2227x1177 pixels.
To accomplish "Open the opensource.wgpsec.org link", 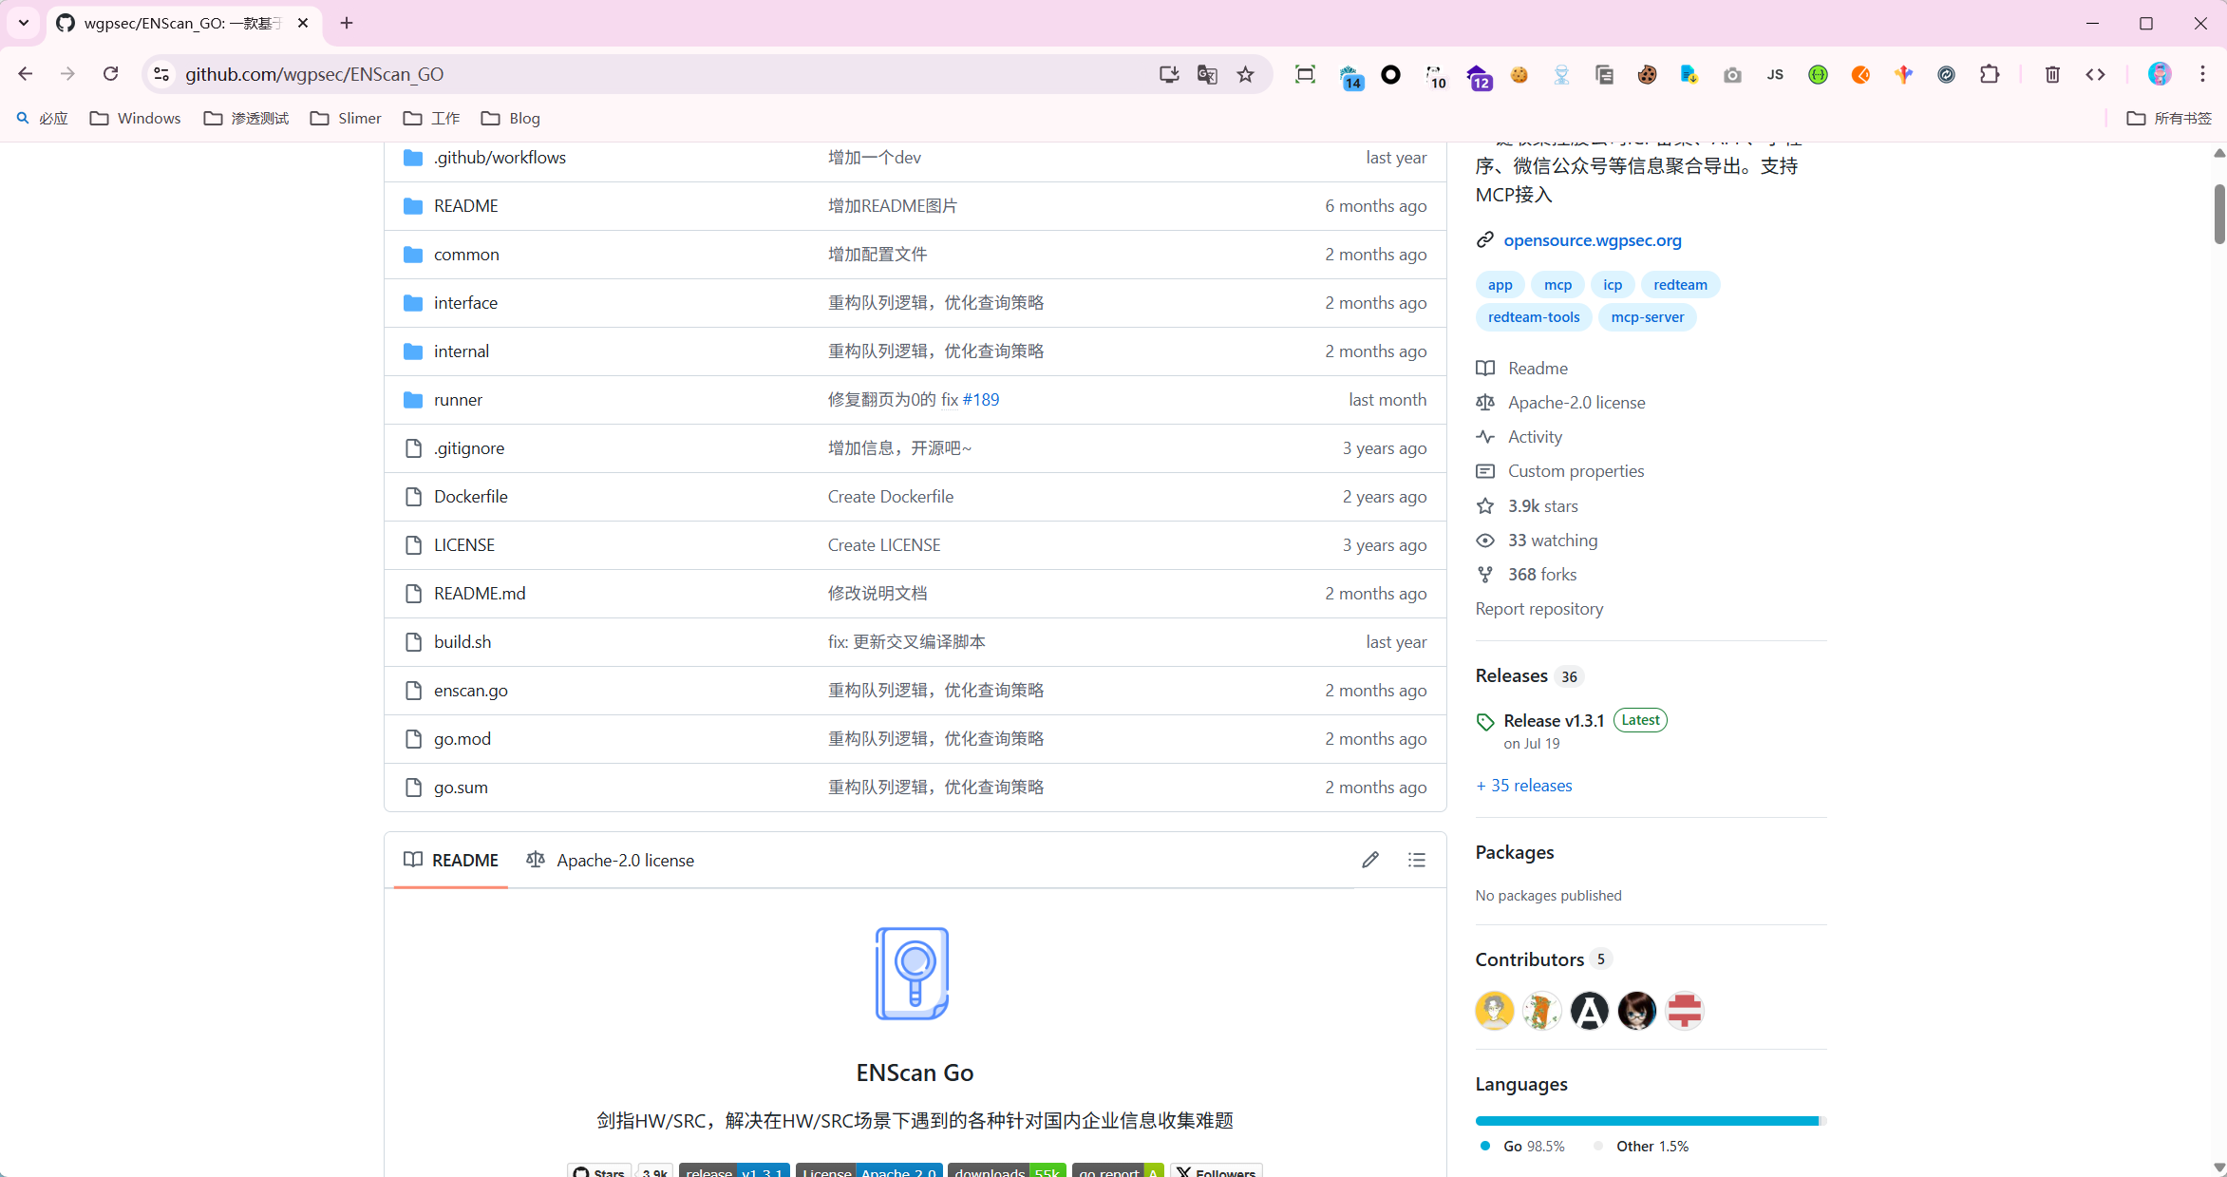I will (1592, 240).
